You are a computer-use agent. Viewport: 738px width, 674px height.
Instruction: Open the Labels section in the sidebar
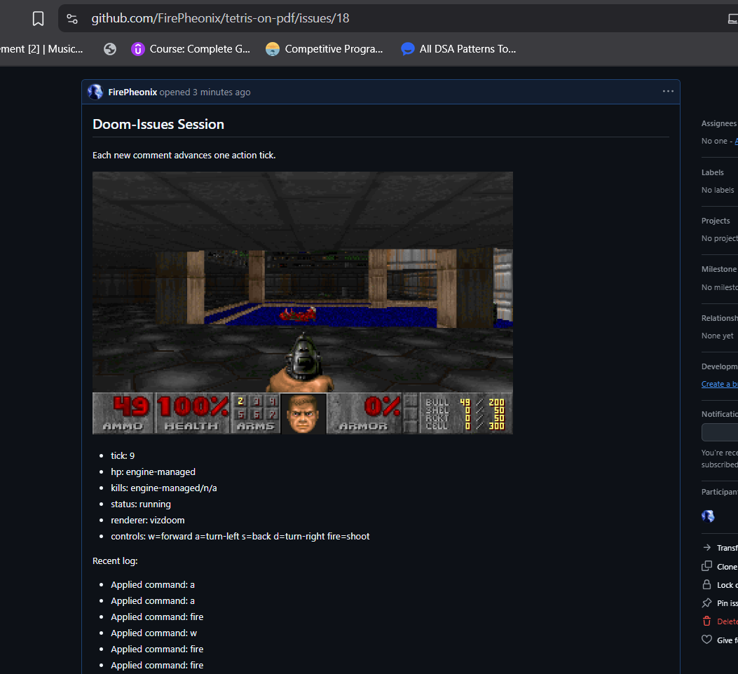(x=713, y=172)
